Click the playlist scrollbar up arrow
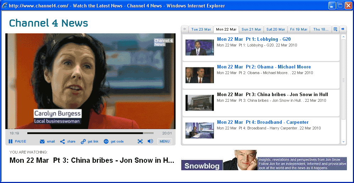The height and width of the screenshot is (183, 354). pyautogui.click(x=343, y=37)
